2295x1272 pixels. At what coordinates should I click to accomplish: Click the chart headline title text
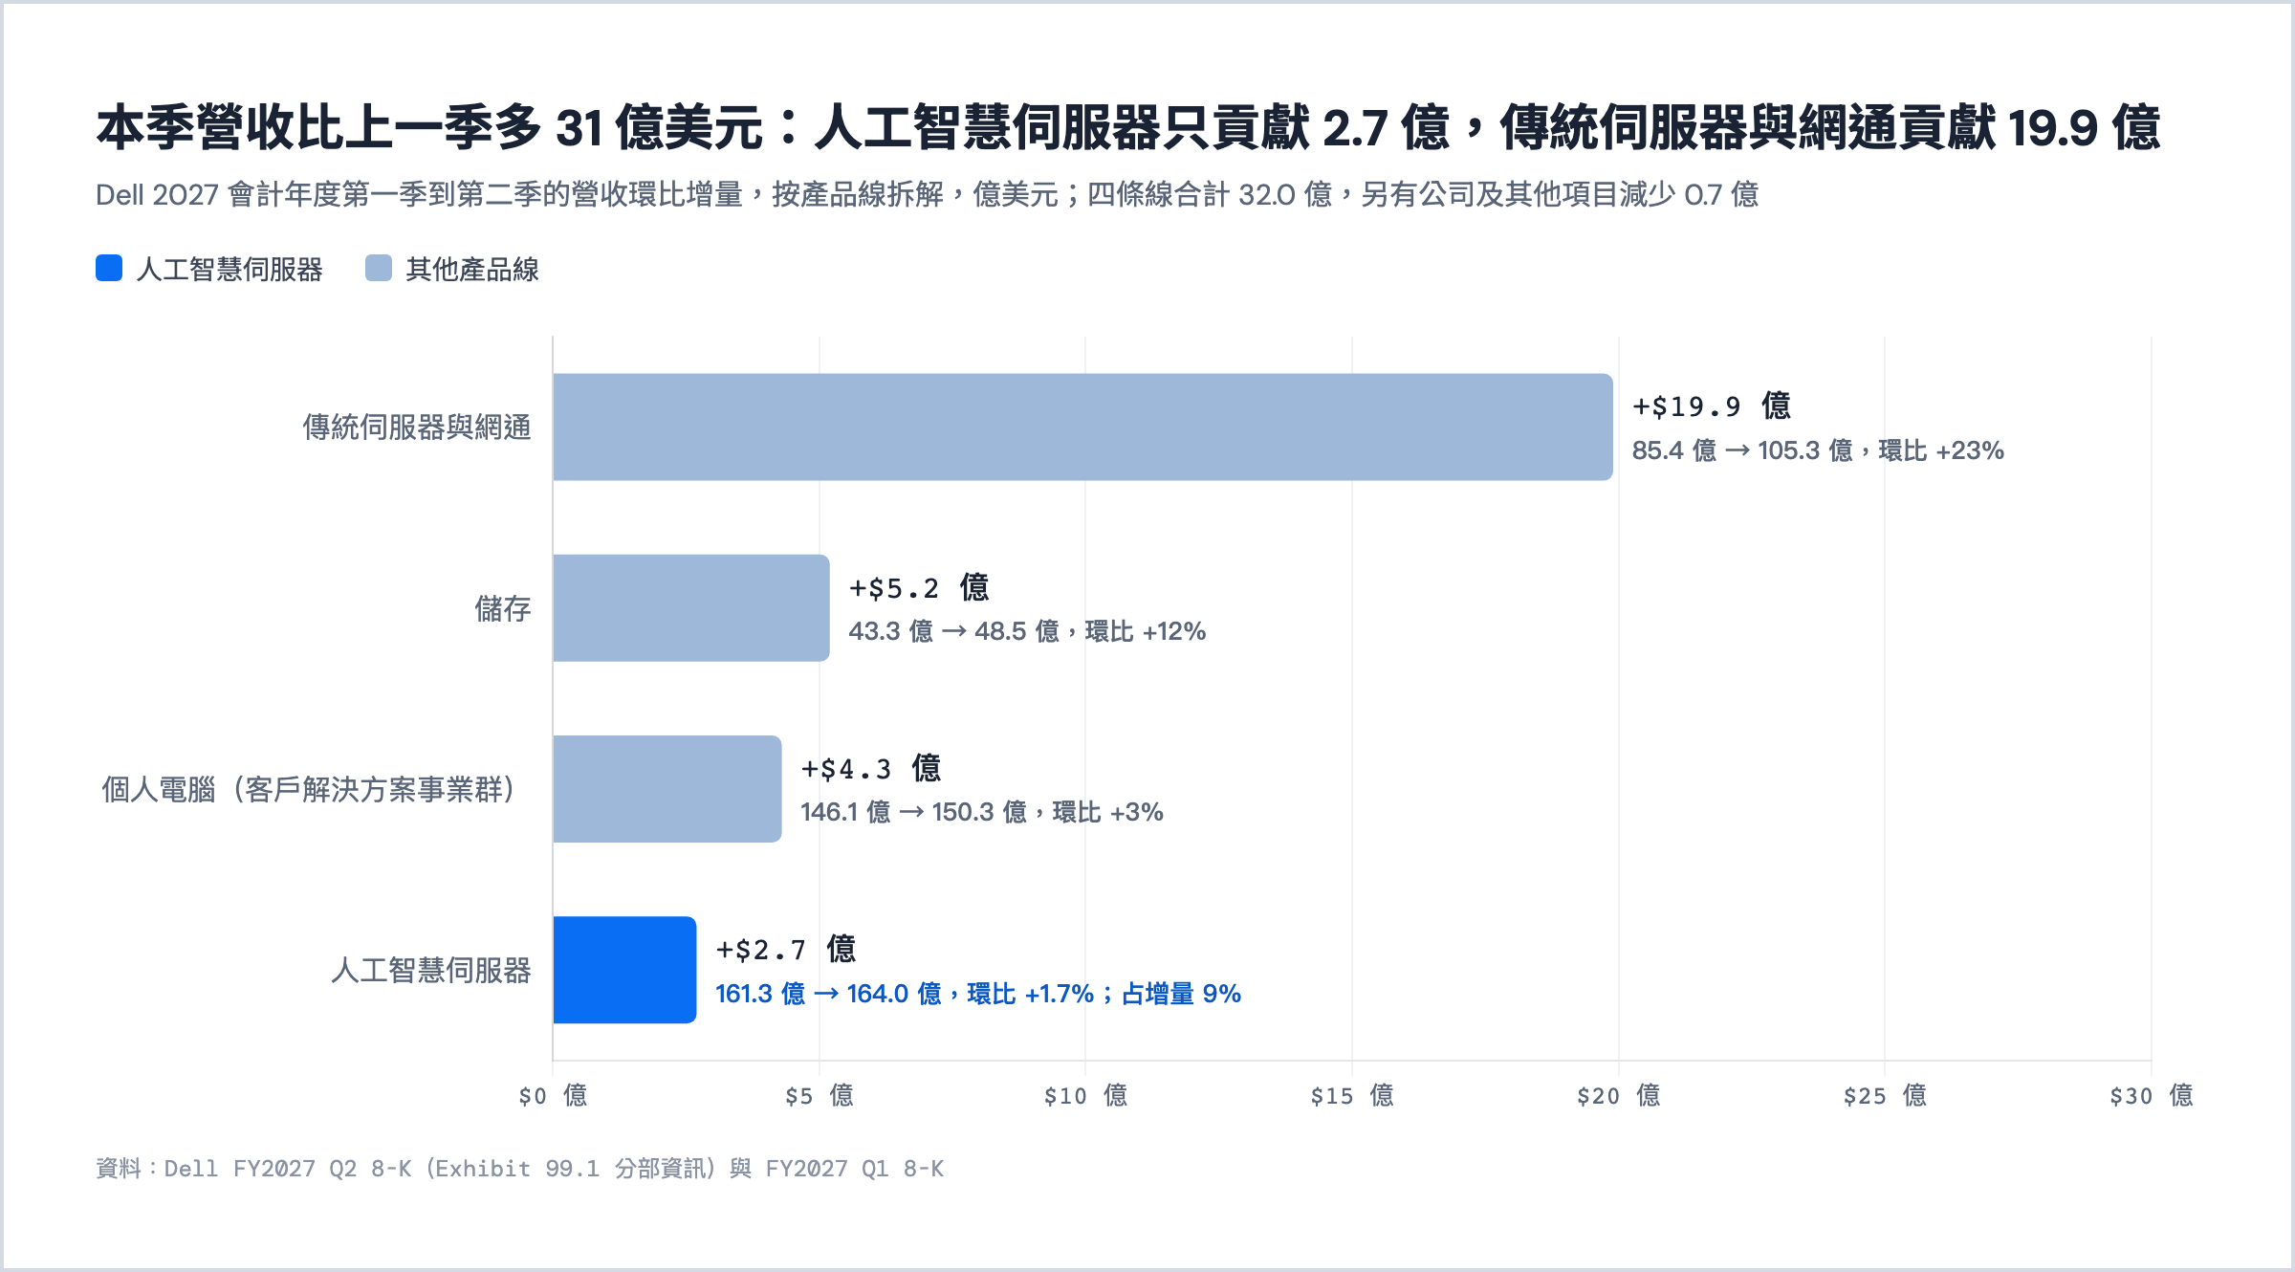(1128, 127)
